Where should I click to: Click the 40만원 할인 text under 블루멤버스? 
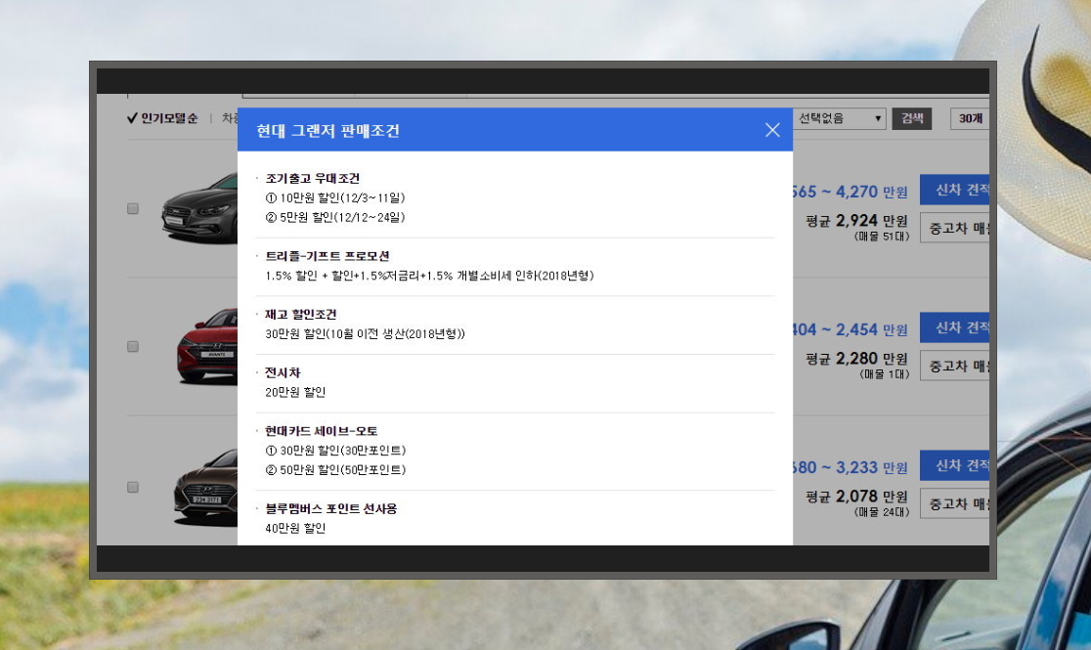[x=295, y=528]
